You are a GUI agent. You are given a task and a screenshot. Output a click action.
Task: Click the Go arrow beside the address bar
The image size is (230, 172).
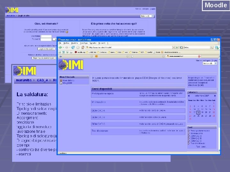point(177,47)
